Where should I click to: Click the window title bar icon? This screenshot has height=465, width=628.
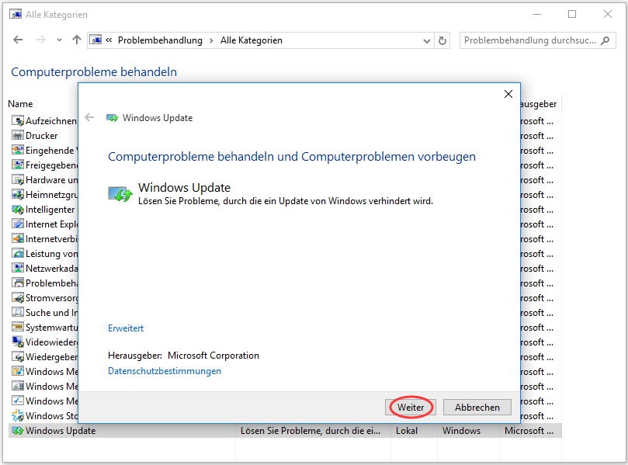click(x=16, y=15)
